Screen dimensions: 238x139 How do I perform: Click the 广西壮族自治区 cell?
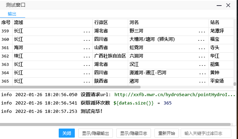tap(110, 56)
